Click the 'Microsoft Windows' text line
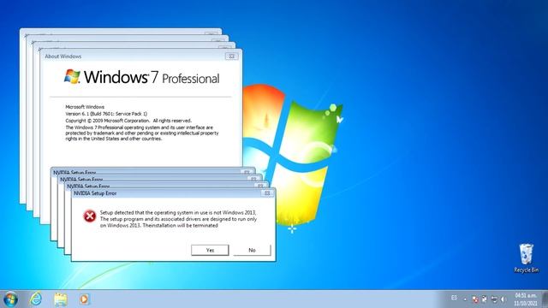This screenshot has height=308, width=548. click(x=85, y=107)
